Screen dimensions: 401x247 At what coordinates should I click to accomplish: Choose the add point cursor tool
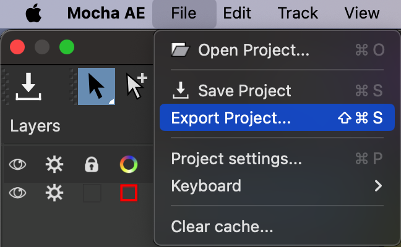(x=136, y=86)
